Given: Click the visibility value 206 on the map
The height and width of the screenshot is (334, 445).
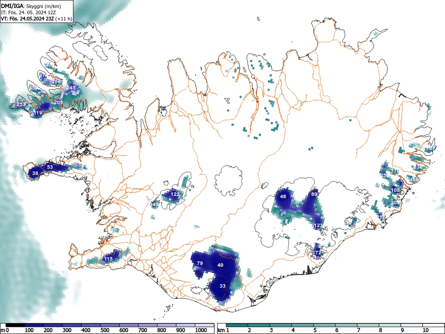Looking at the screenshot, I should click(x=395, y=203).
